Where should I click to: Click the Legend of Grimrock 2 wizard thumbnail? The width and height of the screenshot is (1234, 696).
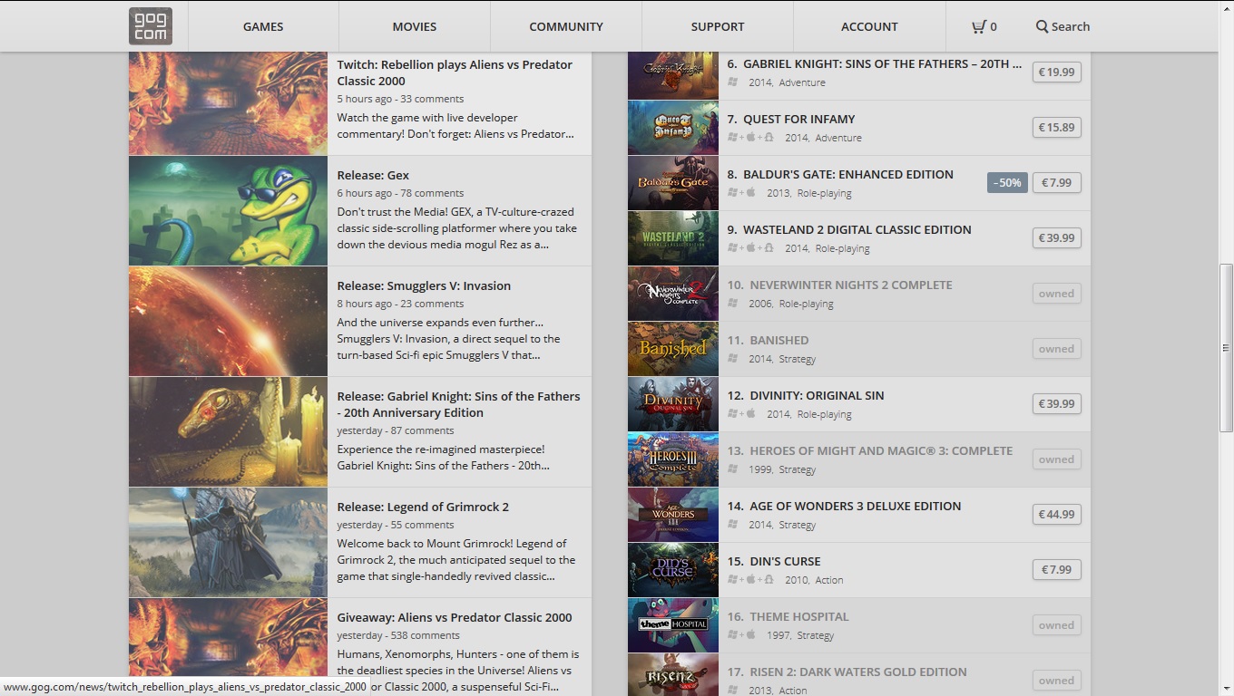click(228, 542)
